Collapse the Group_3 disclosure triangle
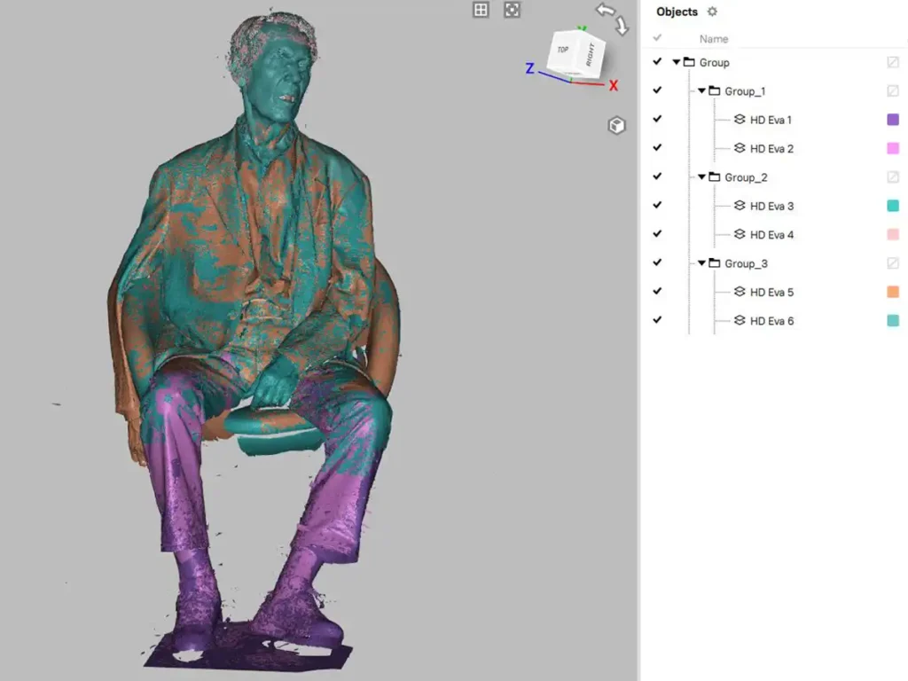 tap(701, 263)
